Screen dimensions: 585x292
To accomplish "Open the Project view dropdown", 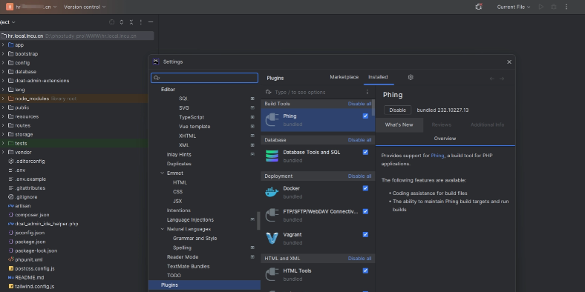I will point(7,22).
